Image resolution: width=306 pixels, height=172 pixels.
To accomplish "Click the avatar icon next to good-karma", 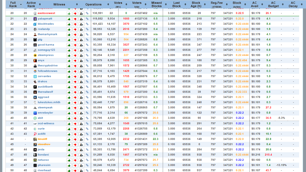I will pyautogui.click(x=35, y=45).
